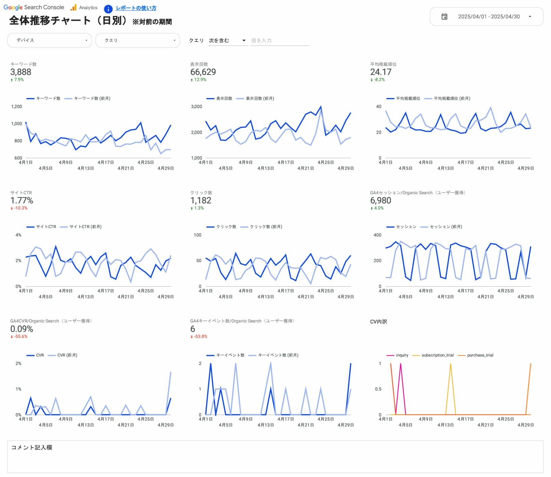551x477 pixels.
Task: Click the Google Analytics bar-chart icon
Action: (73, 8)
